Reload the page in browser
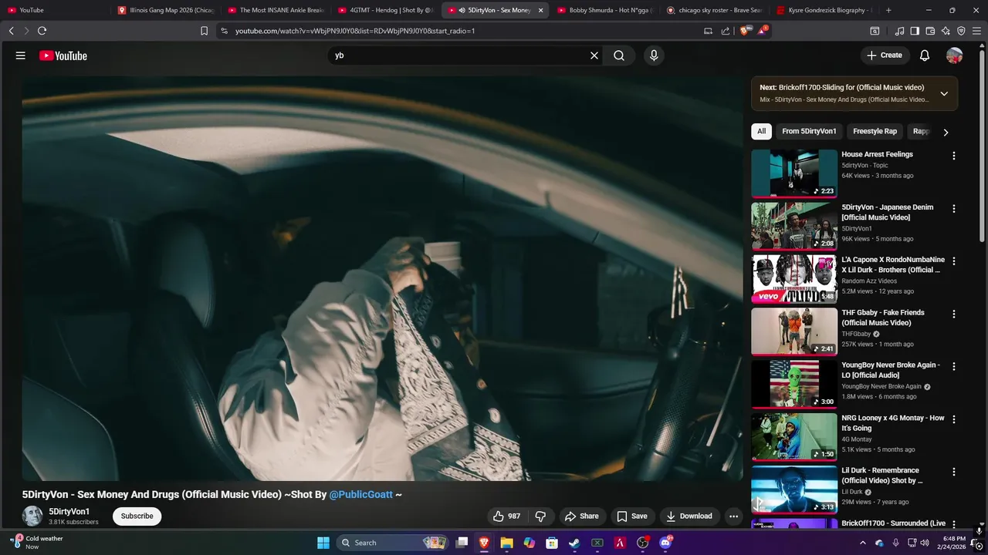Screen dimensions: 988x555 (42, 31)
